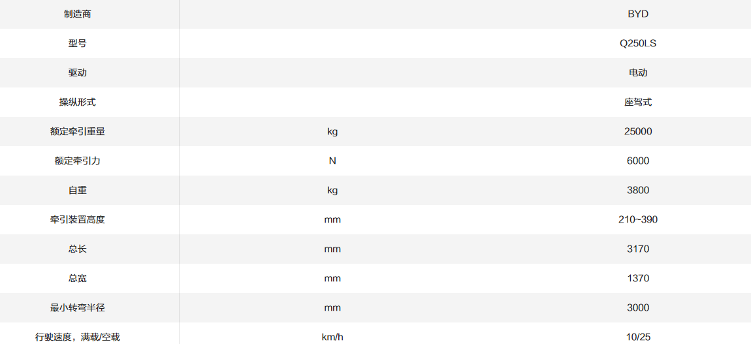Click the 操纵形式 label cell
Screen dimensions: 751x344
click(x=78, y=102)
